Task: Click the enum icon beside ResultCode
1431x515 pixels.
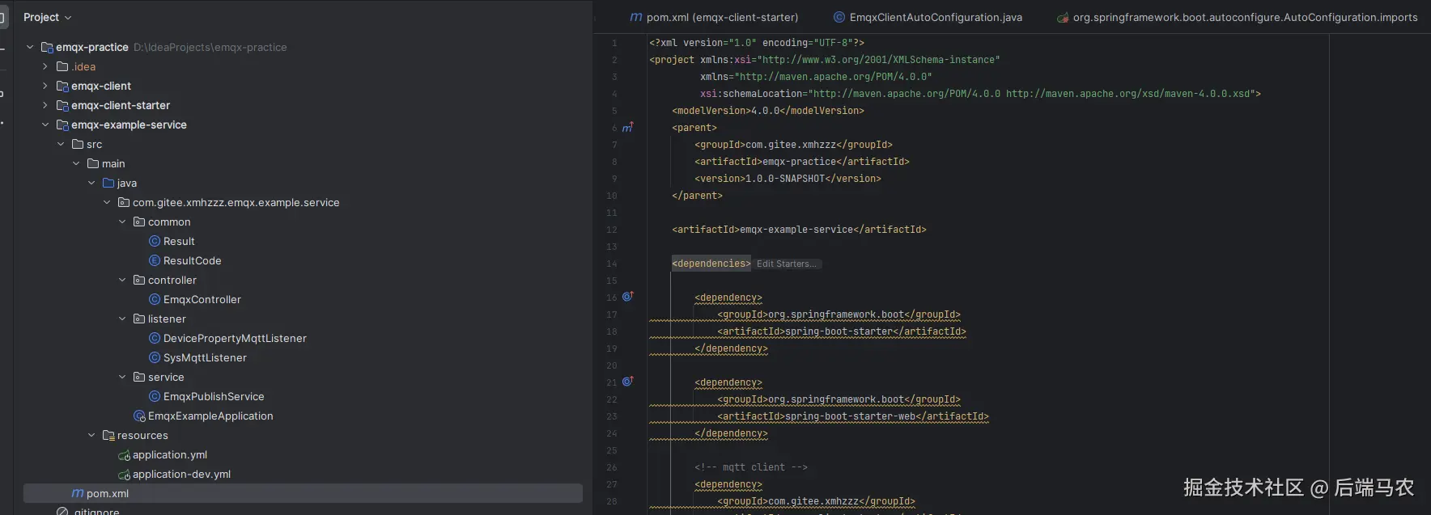Action: coord(155,260)
